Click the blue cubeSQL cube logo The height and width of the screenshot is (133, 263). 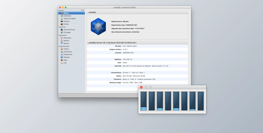point(98,27)
